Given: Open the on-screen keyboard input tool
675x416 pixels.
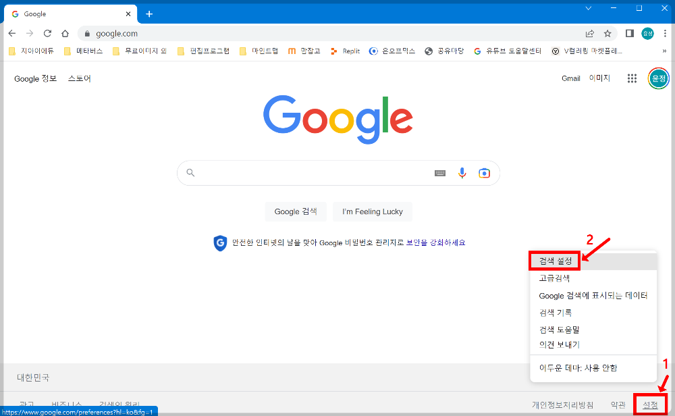Looking at the screenshot, I should [440, 173].
